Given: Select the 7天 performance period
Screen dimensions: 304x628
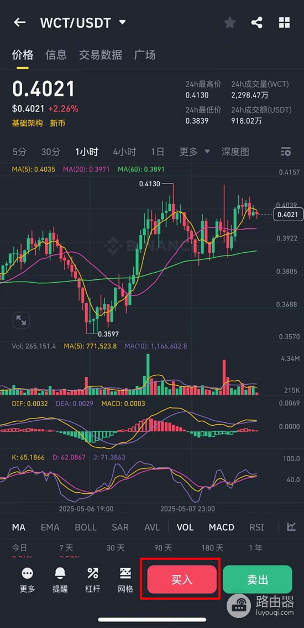Looking at the screenshot, I should [x=66, y=547].
